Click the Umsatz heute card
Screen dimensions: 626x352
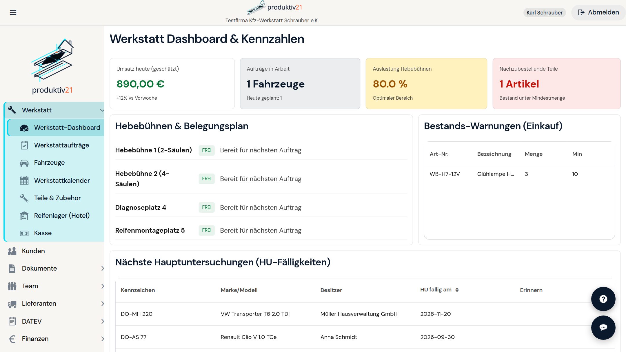click(172, 83)
